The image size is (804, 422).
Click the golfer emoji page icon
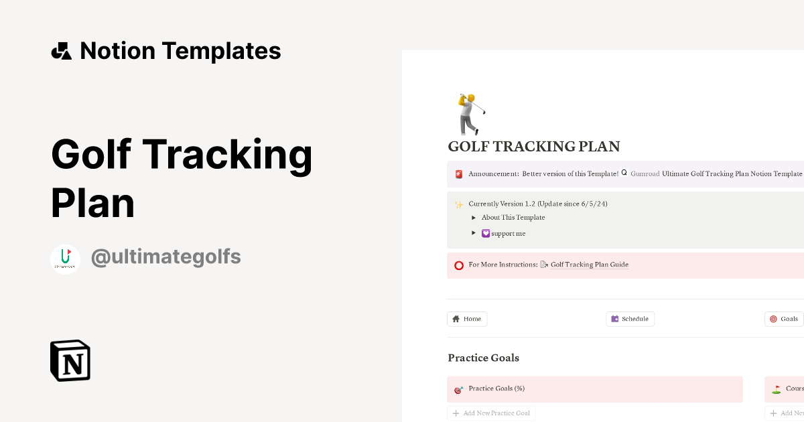pos(470,113)
